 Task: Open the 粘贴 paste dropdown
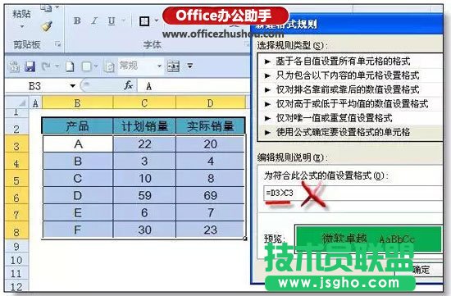[21, 26]
